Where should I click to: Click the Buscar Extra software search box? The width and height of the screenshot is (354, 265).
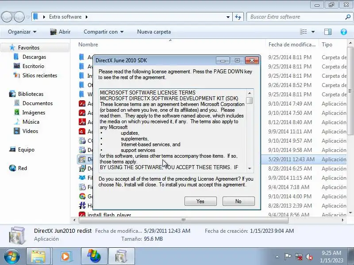coord(296,17)
